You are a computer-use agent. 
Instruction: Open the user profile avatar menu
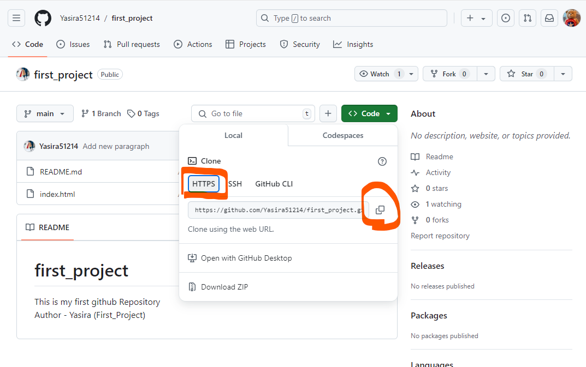coord(571,18)
